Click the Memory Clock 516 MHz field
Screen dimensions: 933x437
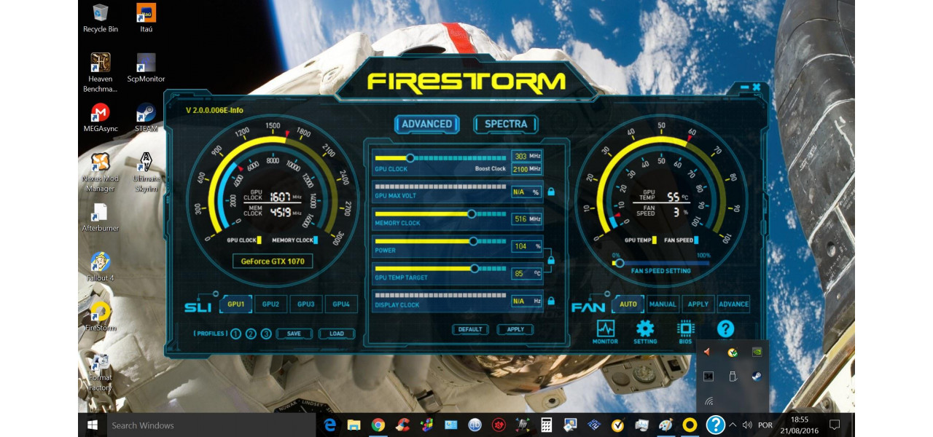coord(527,219)
